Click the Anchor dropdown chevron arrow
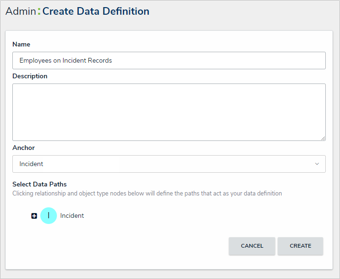340x279 pixels. click(x=317, y=164)
